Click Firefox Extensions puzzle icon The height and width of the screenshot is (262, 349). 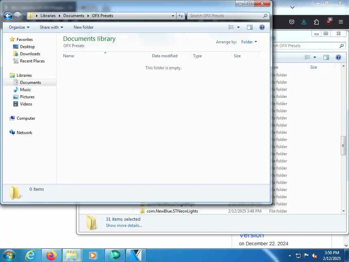[x=316, y=22]
